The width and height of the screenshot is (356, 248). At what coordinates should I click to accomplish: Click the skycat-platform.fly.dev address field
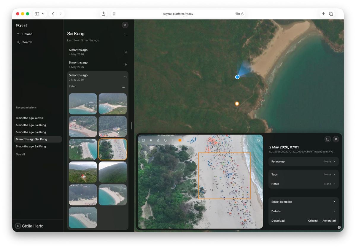click(178, 14)
